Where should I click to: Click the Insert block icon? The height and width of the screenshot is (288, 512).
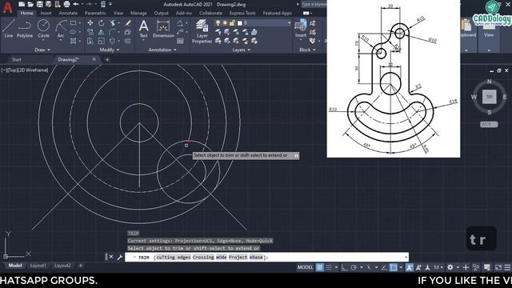[301, 28]
